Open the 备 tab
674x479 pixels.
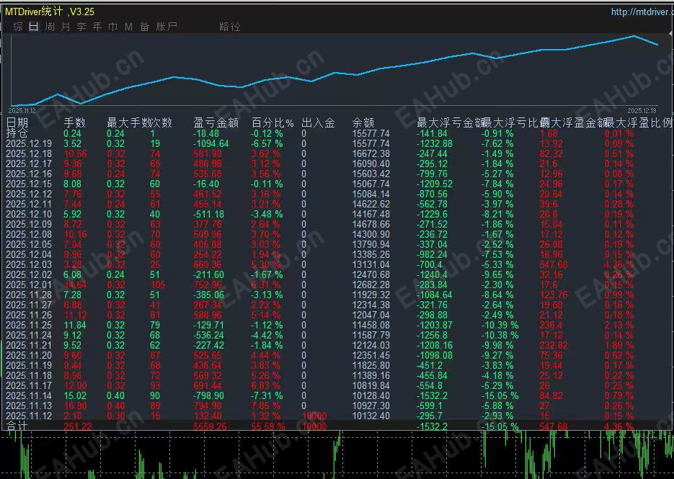pyautogui.click(x=144, y=27)
